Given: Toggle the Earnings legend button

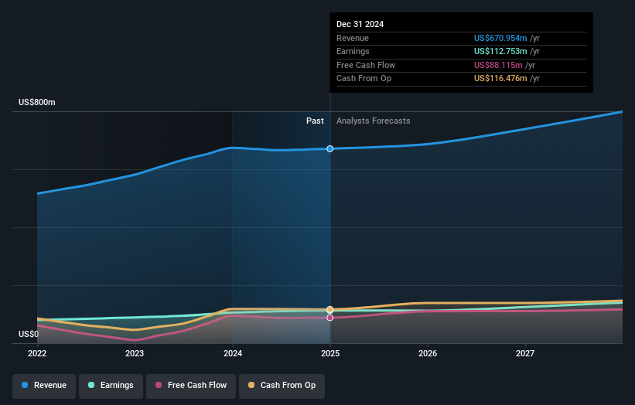Looking at the screenshot, I should click(111, 386).
